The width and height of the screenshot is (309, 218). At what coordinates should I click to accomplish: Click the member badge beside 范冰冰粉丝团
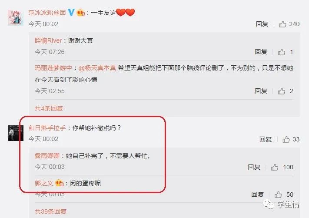[x=80, y=13]
